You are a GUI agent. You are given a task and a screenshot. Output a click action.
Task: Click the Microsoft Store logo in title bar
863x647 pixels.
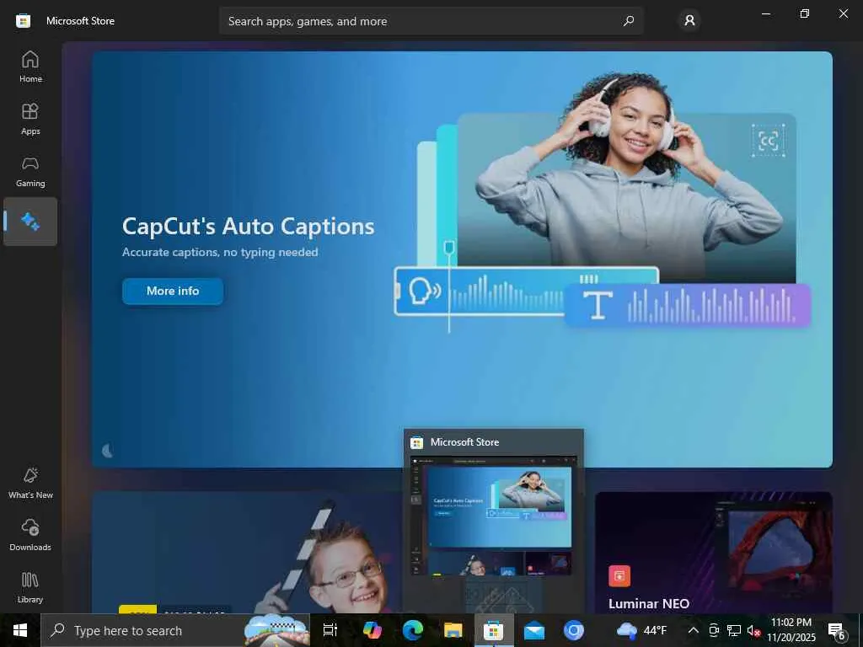click(x=23, y=21)
